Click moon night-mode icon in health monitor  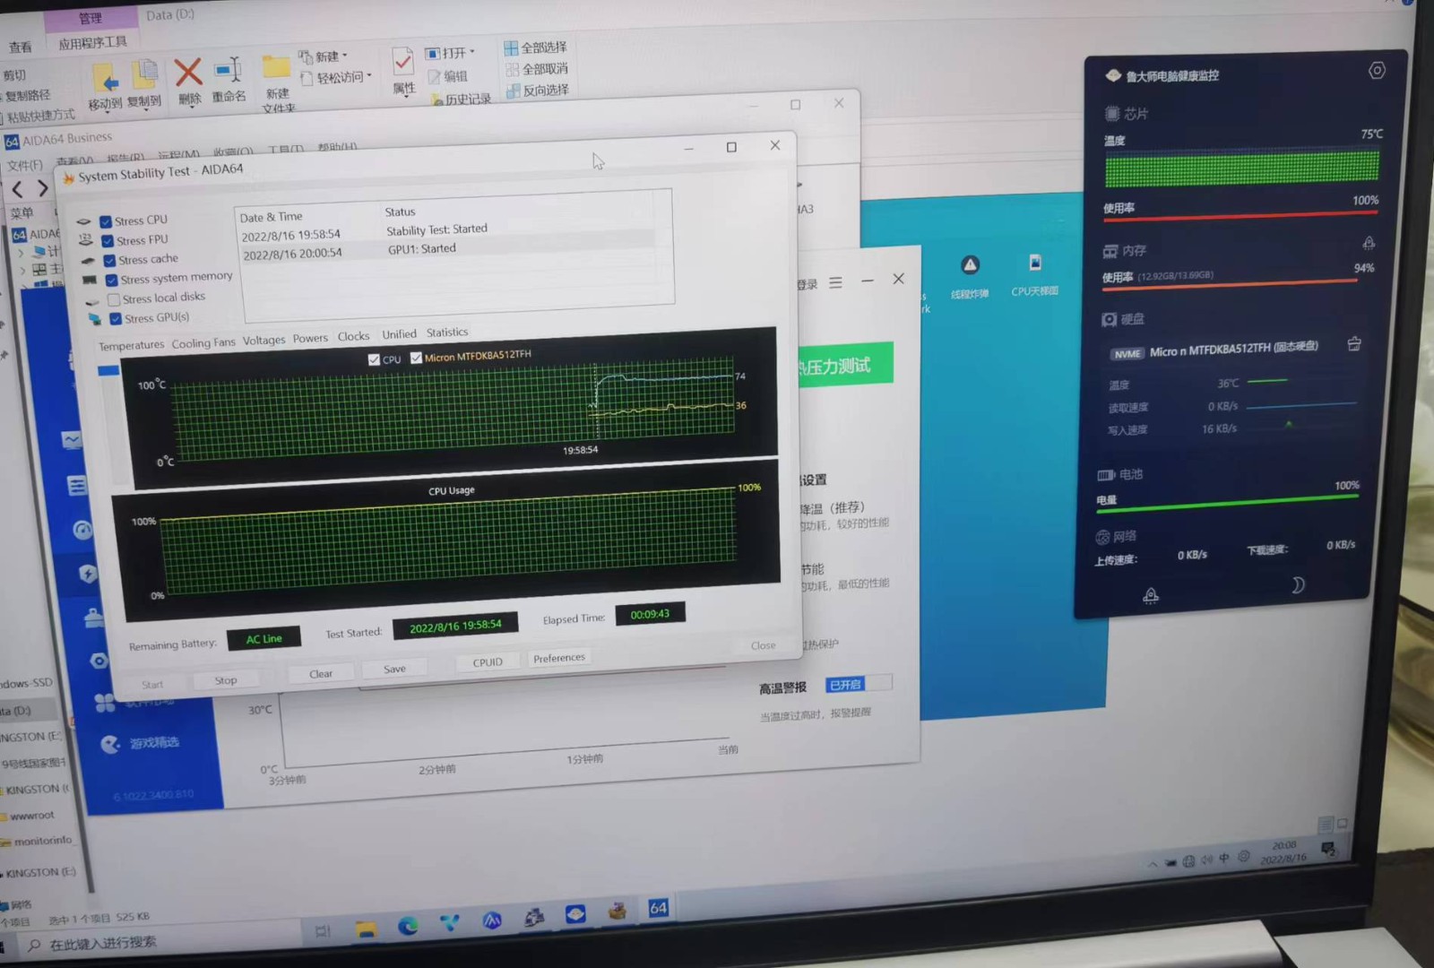(x=1297, y=585)
